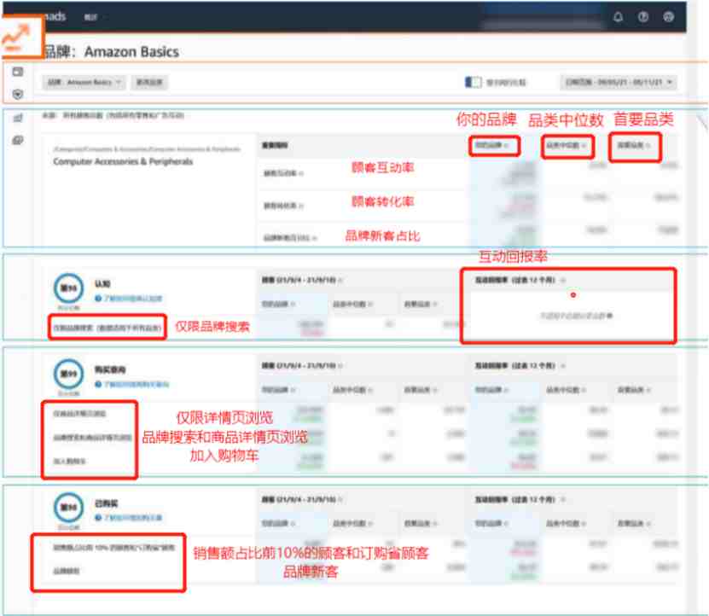Open the date range dropdown
The width and height of the screenshot is (709, 616).
click(619, 82)
